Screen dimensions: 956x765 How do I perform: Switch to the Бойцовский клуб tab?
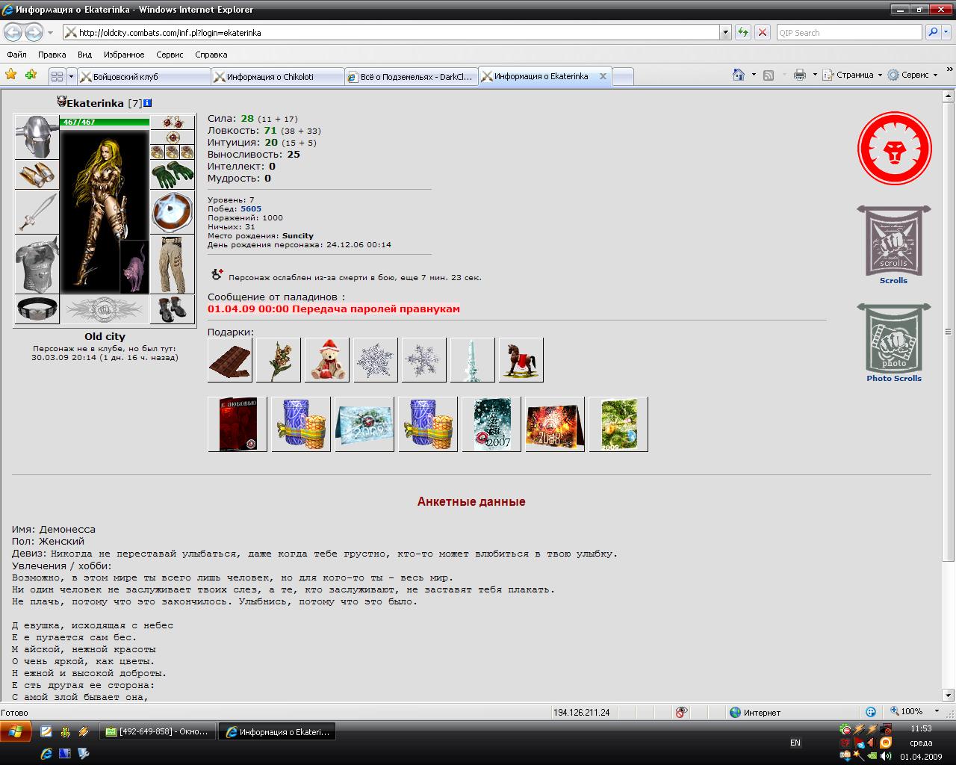tap(144, 76)
